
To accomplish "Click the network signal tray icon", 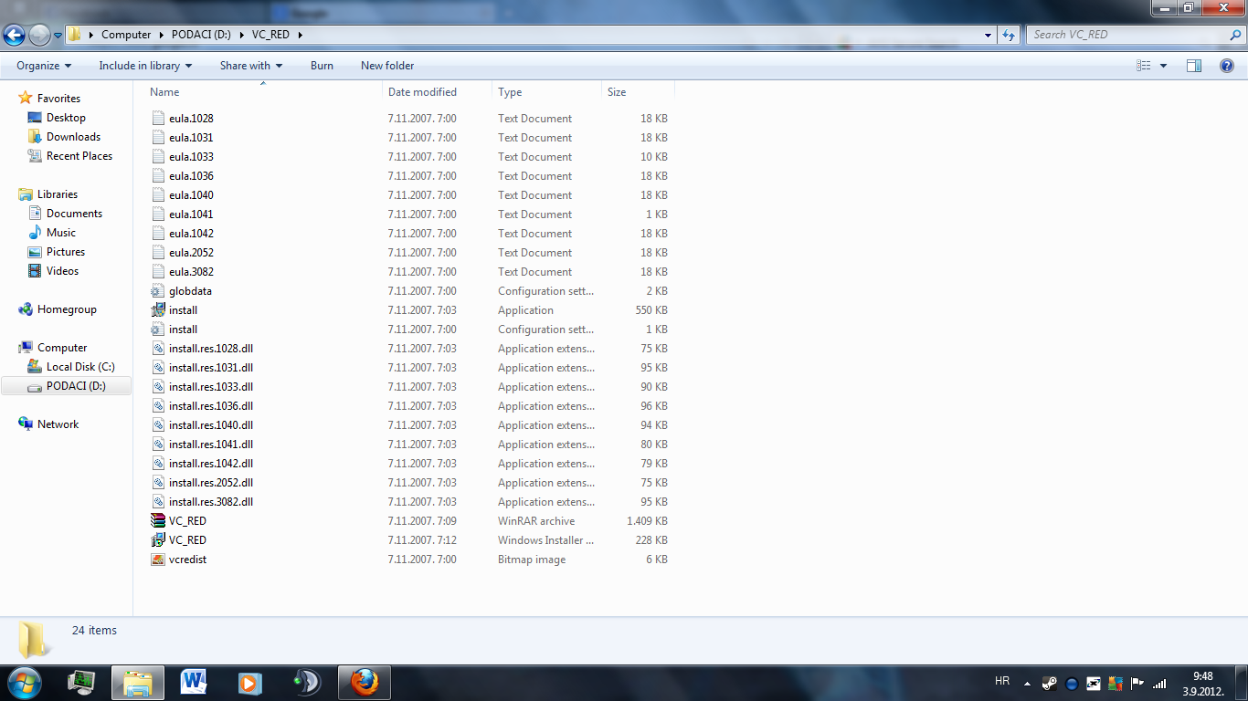I will [x=1159, y=683].
